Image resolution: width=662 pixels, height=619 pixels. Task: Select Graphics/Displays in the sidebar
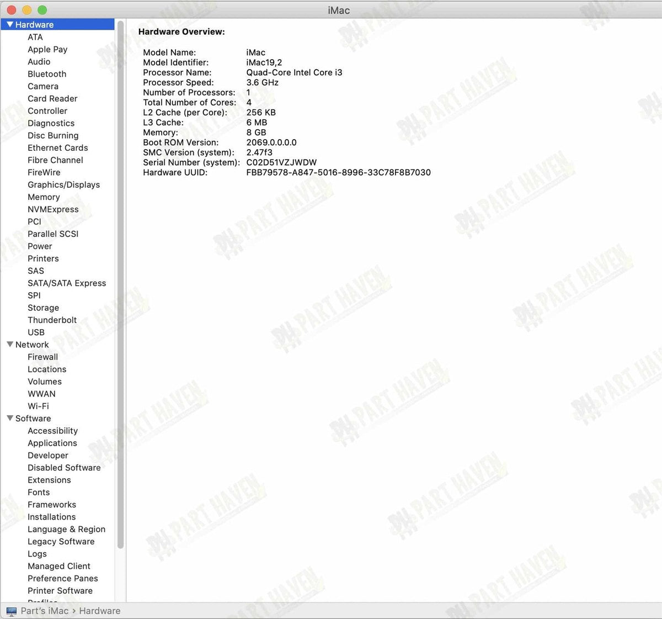(63, 184)
